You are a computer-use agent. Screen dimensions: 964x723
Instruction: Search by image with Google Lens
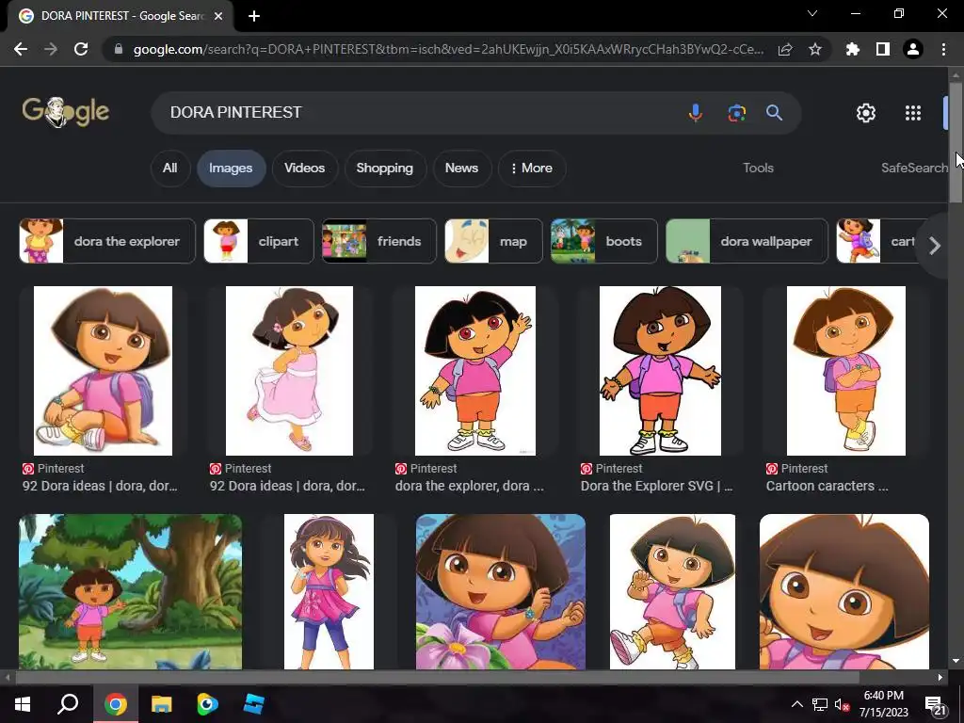[736, 113]
